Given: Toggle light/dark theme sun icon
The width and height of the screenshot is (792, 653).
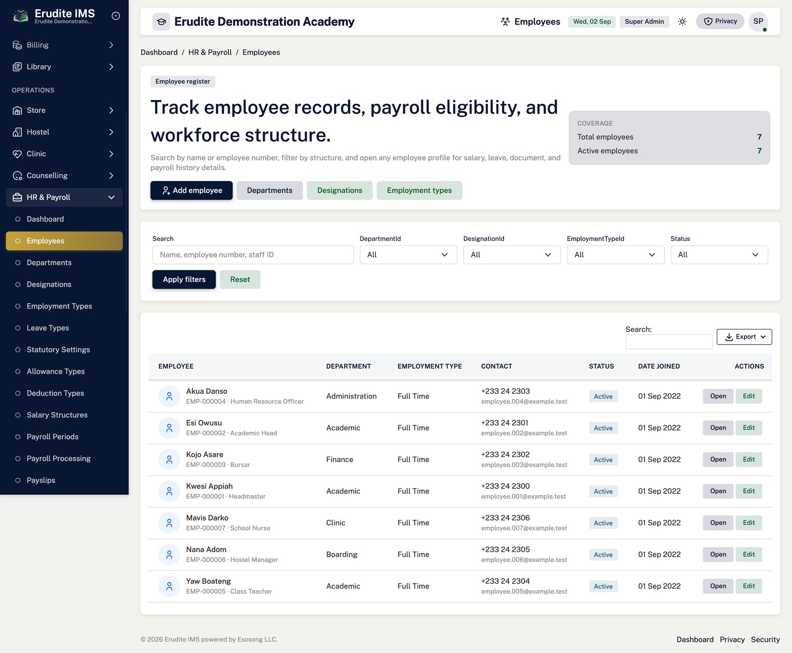Looking at the screenshot, I should point(682,21).
